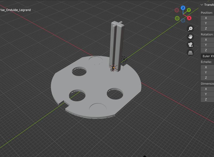Click the Rotation label
The width and height of the screenshot is (214, 157).
click(207, 34)
